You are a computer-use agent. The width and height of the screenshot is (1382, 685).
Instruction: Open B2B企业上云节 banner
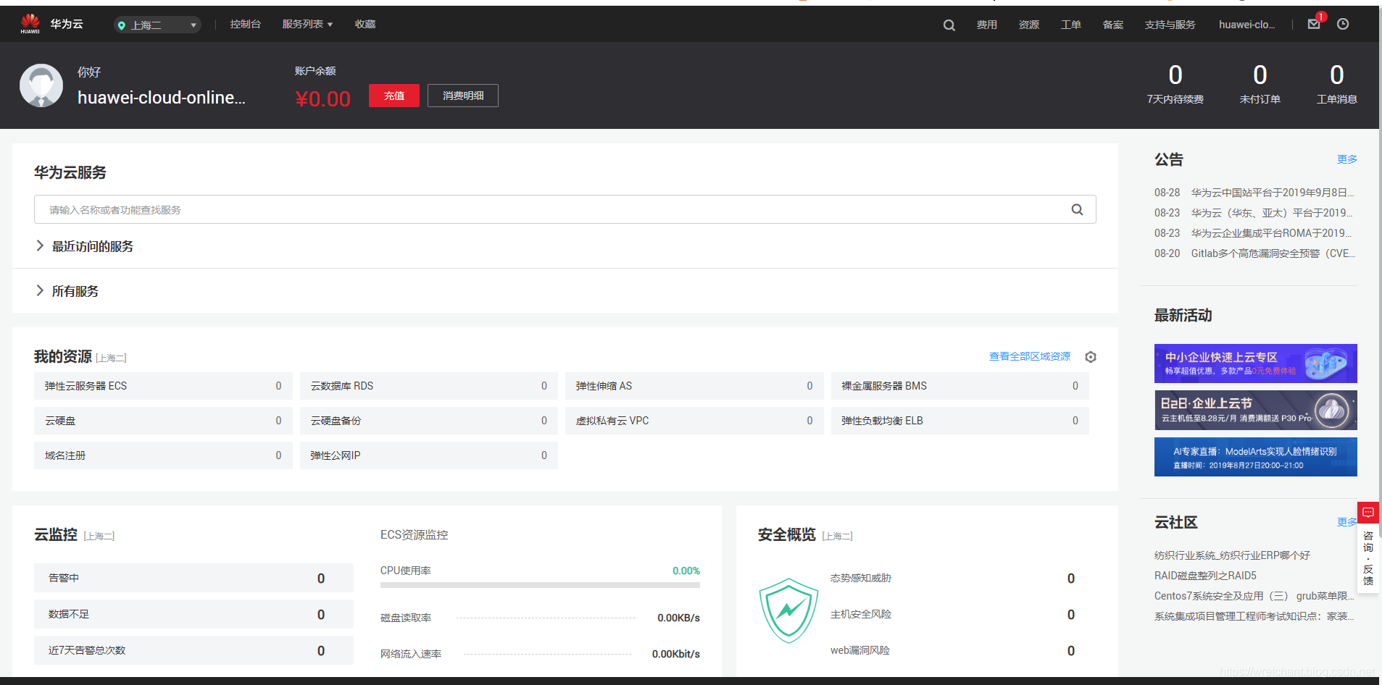1255,411
